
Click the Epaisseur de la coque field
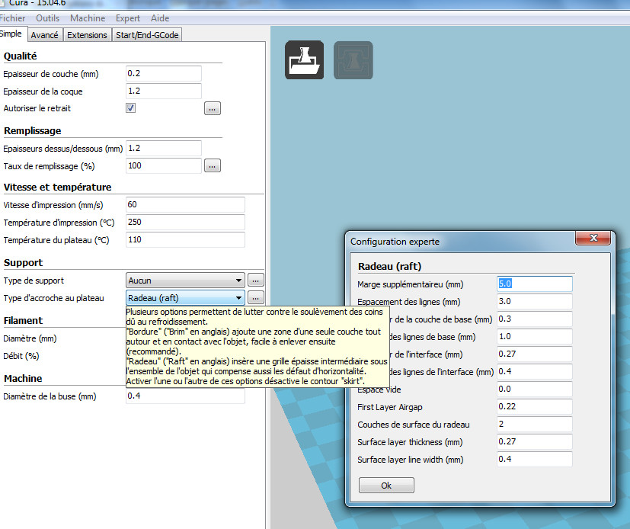pyautogui.click(x=164, y=91)
